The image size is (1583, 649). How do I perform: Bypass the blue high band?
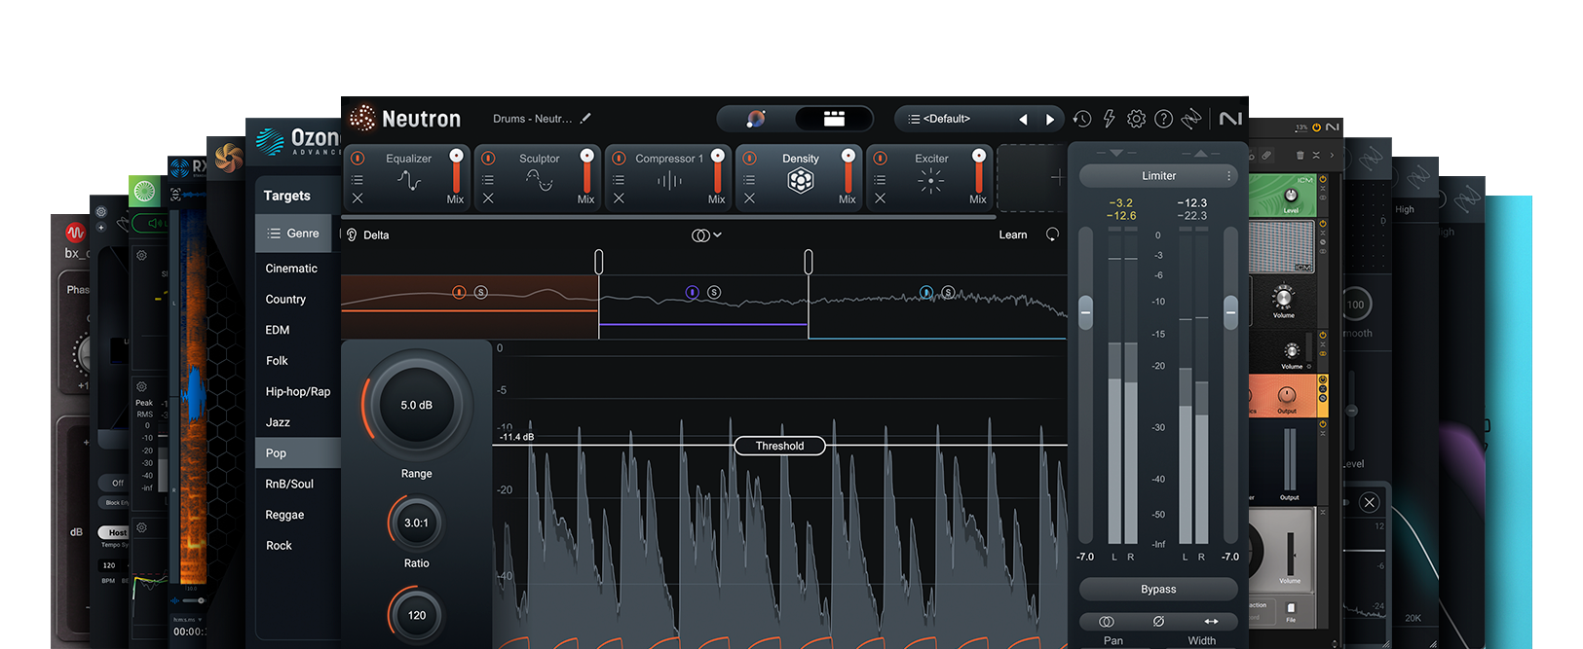tap(926, 292)
